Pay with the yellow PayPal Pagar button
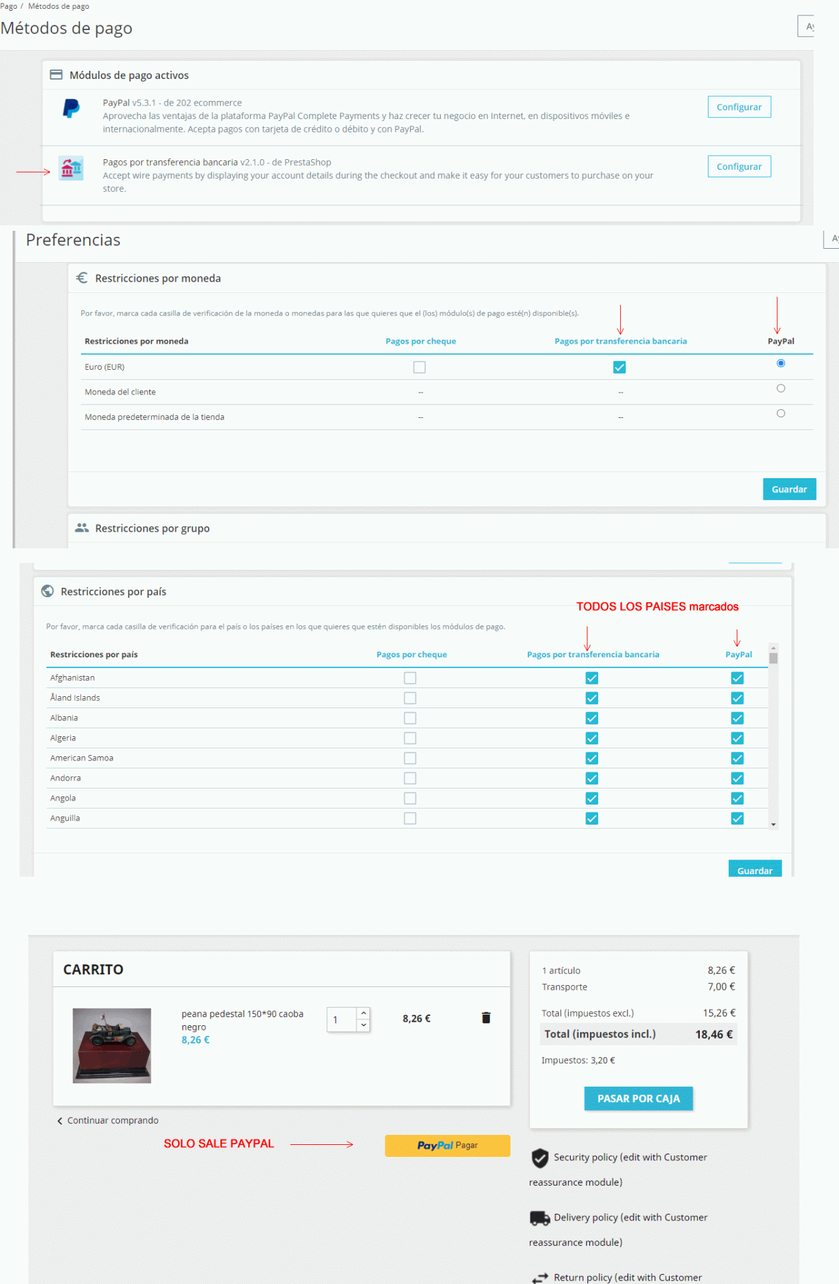The image size is (839, 1284). (448, 1146)
